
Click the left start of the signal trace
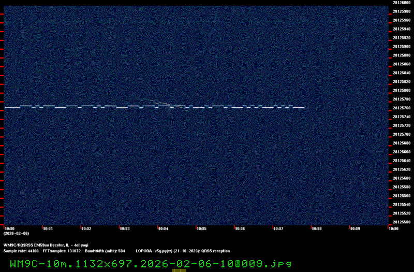6,108
